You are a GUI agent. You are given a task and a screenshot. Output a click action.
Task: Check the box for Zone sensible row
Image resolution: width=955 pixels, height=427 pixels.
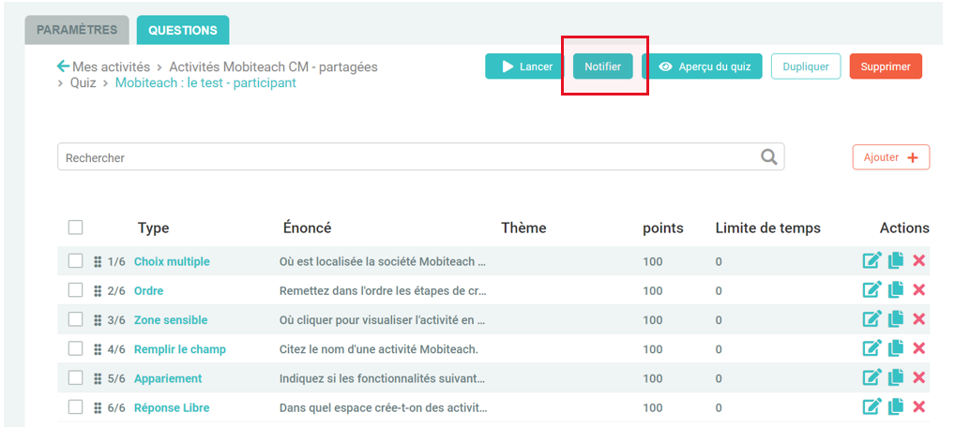(76, 319)
